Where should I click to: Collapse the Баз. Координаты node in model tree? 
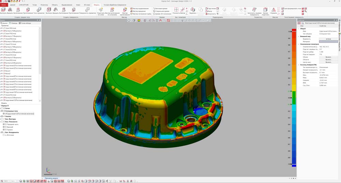click(1, 132)
